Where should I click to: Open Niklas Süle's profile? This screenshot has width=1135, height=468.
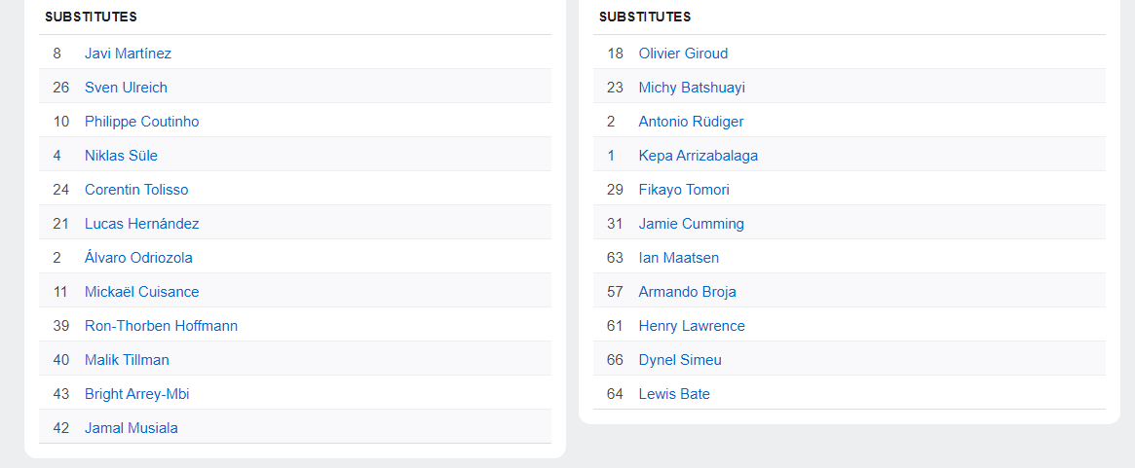(x=121, y=156)
